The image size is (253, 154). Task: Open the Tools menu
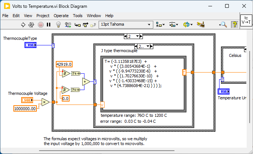point(78,16)
